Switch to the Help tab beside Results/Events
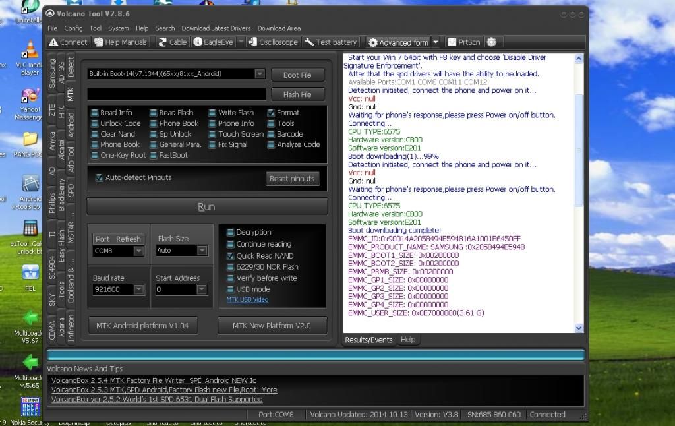This screenshot has height=426, width=675. pos(408,340)
